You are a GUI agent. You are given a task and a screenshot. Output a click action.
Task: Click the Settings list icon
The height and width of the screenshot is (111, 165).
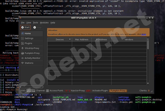coord(23,38)
